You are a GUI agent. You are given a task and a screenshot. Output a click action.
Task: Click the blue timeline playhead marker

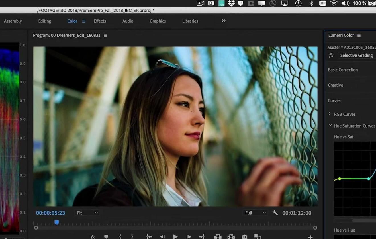[x=57, y=222]
